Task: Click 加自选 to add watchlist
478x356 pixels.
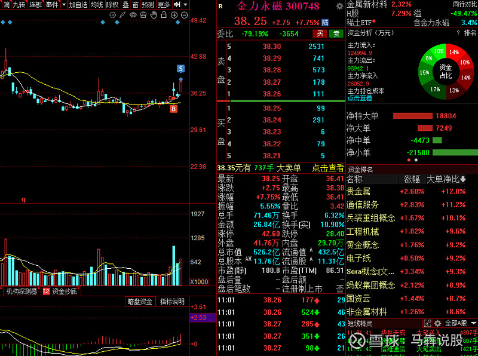Action: click(x=78, y=5)
